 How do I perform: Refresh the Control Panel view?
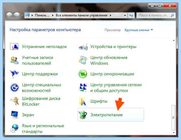pyautogui.click(x=131, y=15)
